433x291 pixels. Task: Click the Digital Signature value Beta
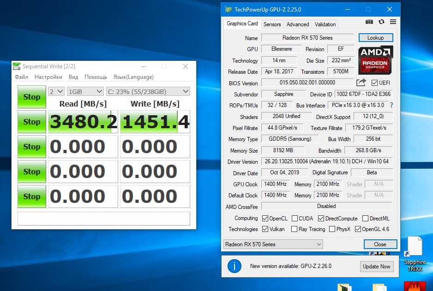point(372,172)
